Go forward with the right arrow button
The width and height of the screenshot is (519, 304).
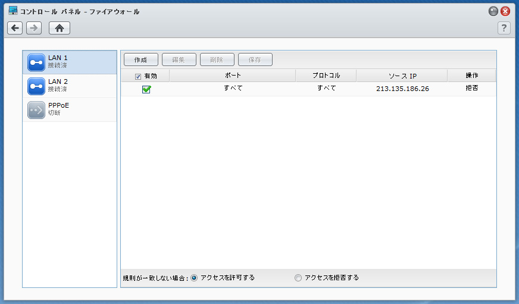[34, 28]
